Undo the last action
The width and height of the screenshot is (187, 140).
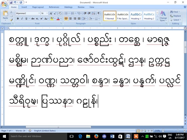pyautogui.click(x=15, y=2)
